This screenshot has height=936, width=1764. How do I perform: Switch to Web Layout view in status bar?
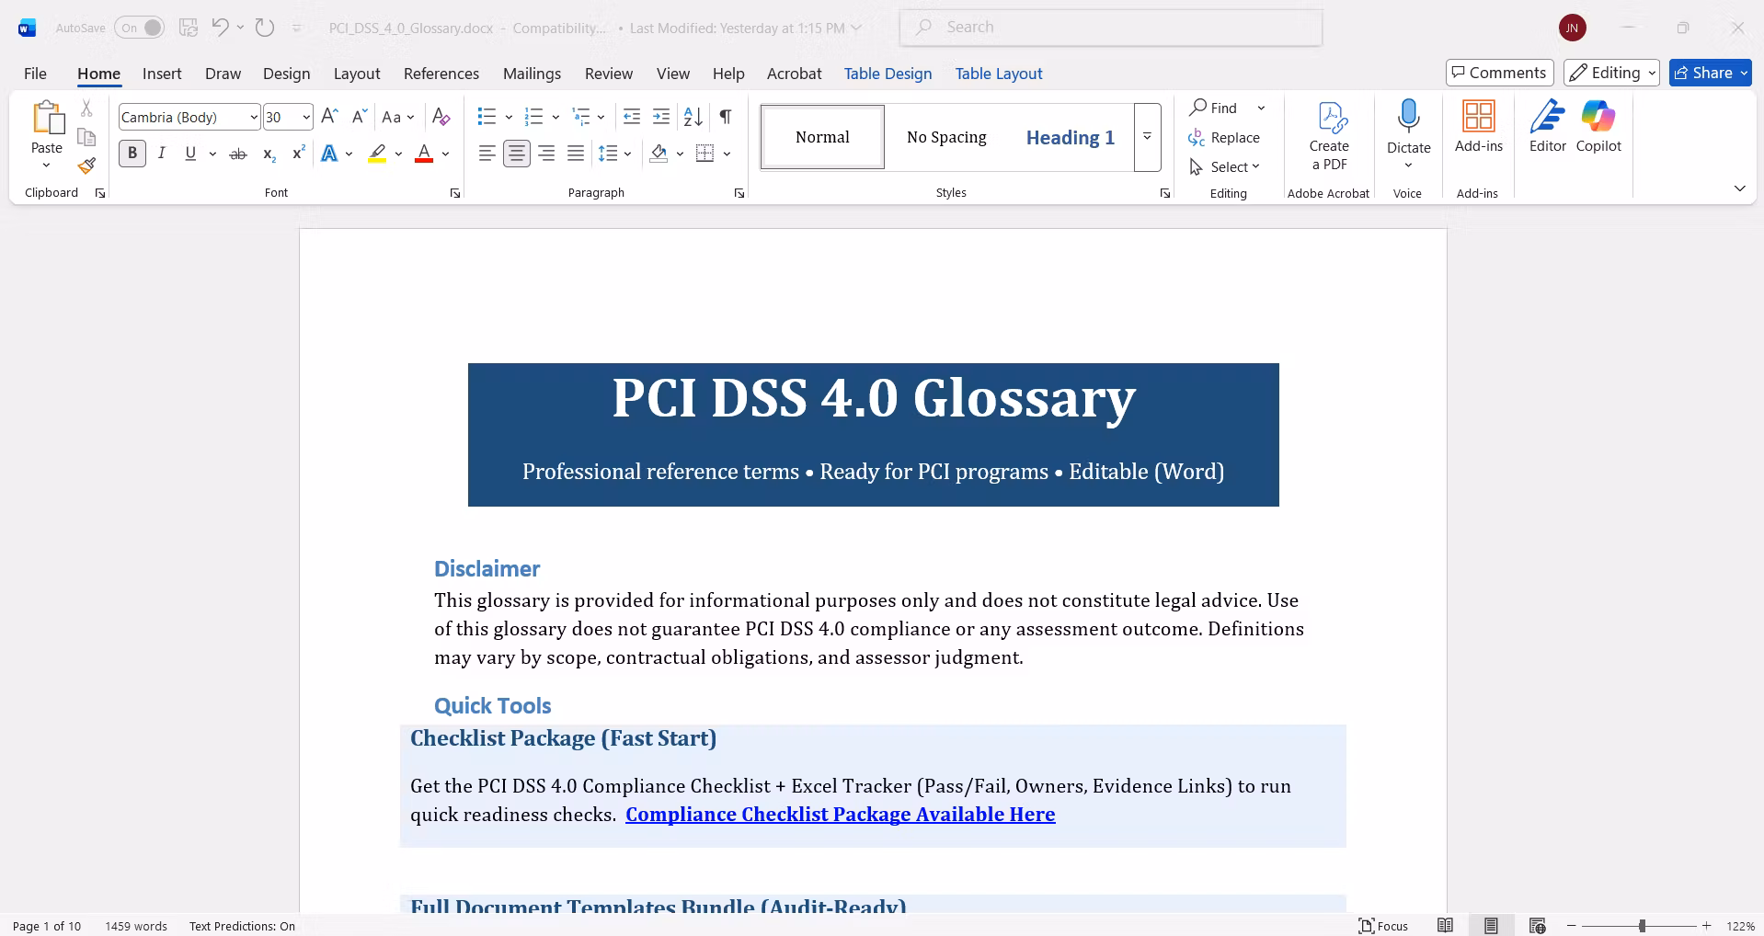click(1537, 926)
